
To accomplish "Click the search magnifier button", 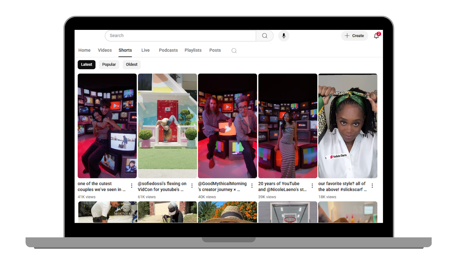I will pyautogui.click(x=264, y=36).
